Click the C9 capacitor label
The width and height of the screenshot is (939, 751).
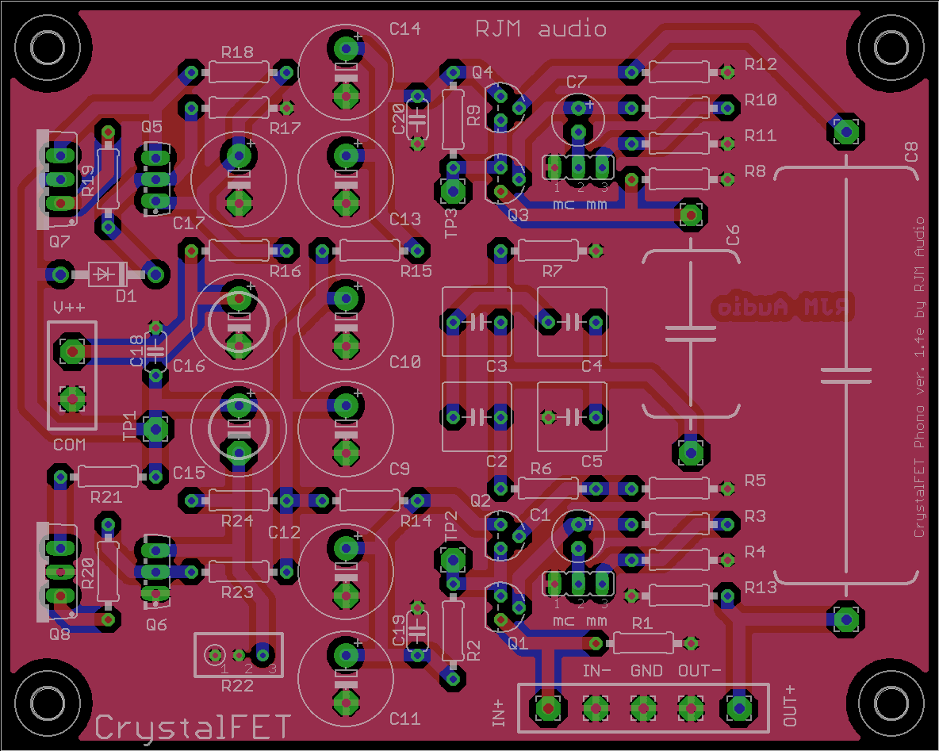(x=400, y=469)
